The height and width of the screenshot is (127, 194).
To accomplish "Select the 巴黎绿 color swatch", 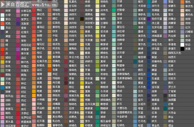I will tap(114, 10).
